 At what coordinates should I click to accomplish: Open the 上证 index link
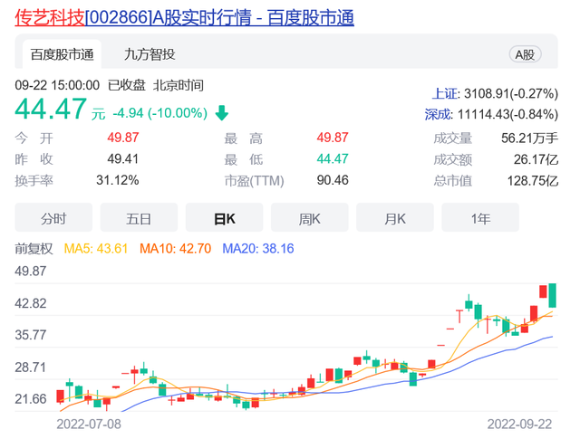(446, 92)
